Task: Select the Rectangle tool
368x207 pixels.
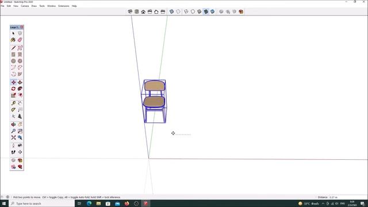Action: (x=13, y=55)
